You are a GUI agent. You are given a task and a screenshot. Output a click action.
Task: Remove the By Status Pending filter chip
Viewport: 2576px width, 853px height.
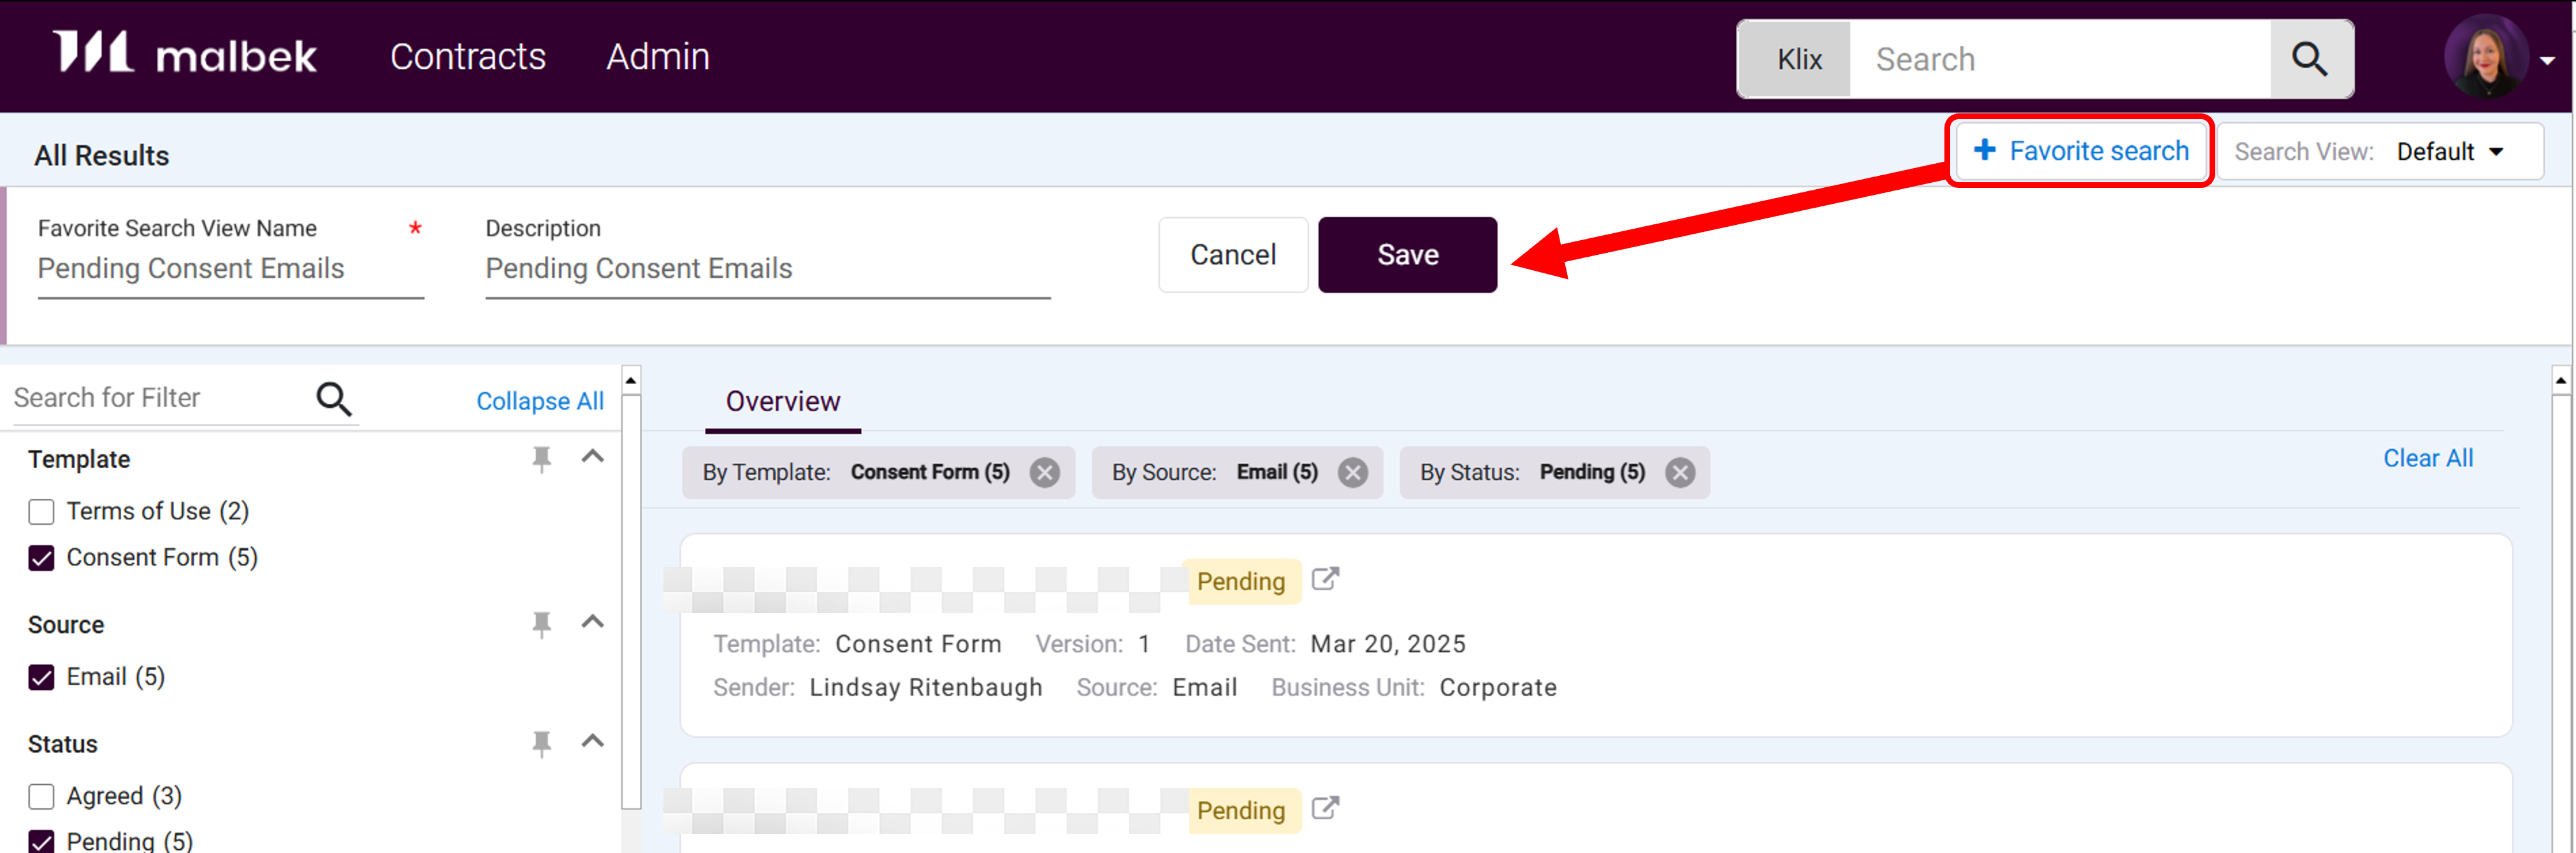pyautogui.click(x=1680, y=472)
